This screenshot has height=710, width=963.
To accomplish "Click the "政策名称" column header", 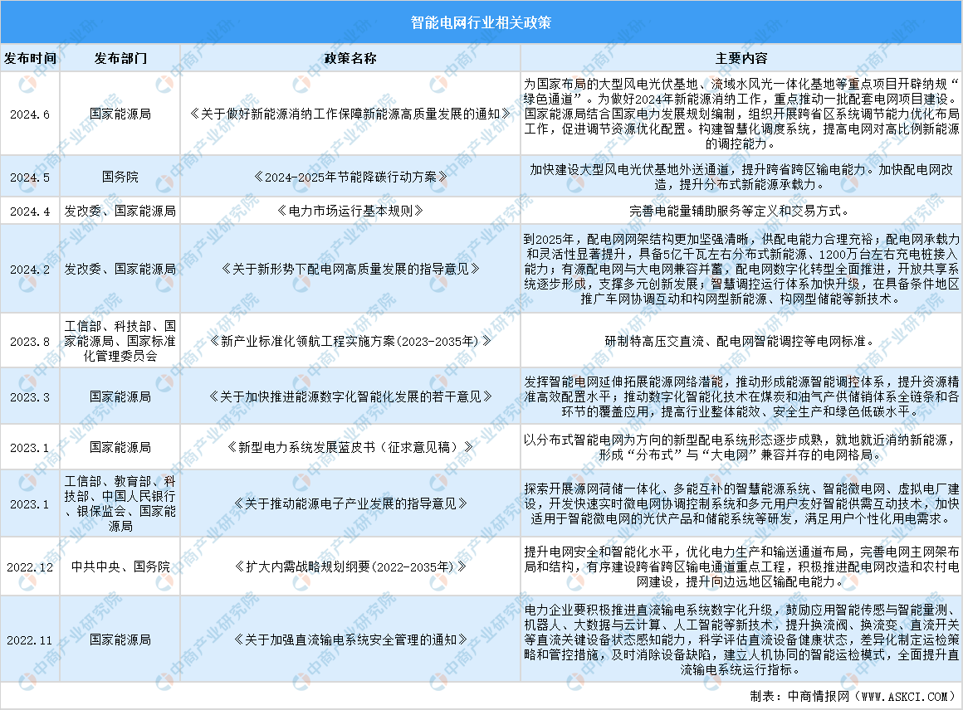I will [350, 58].
